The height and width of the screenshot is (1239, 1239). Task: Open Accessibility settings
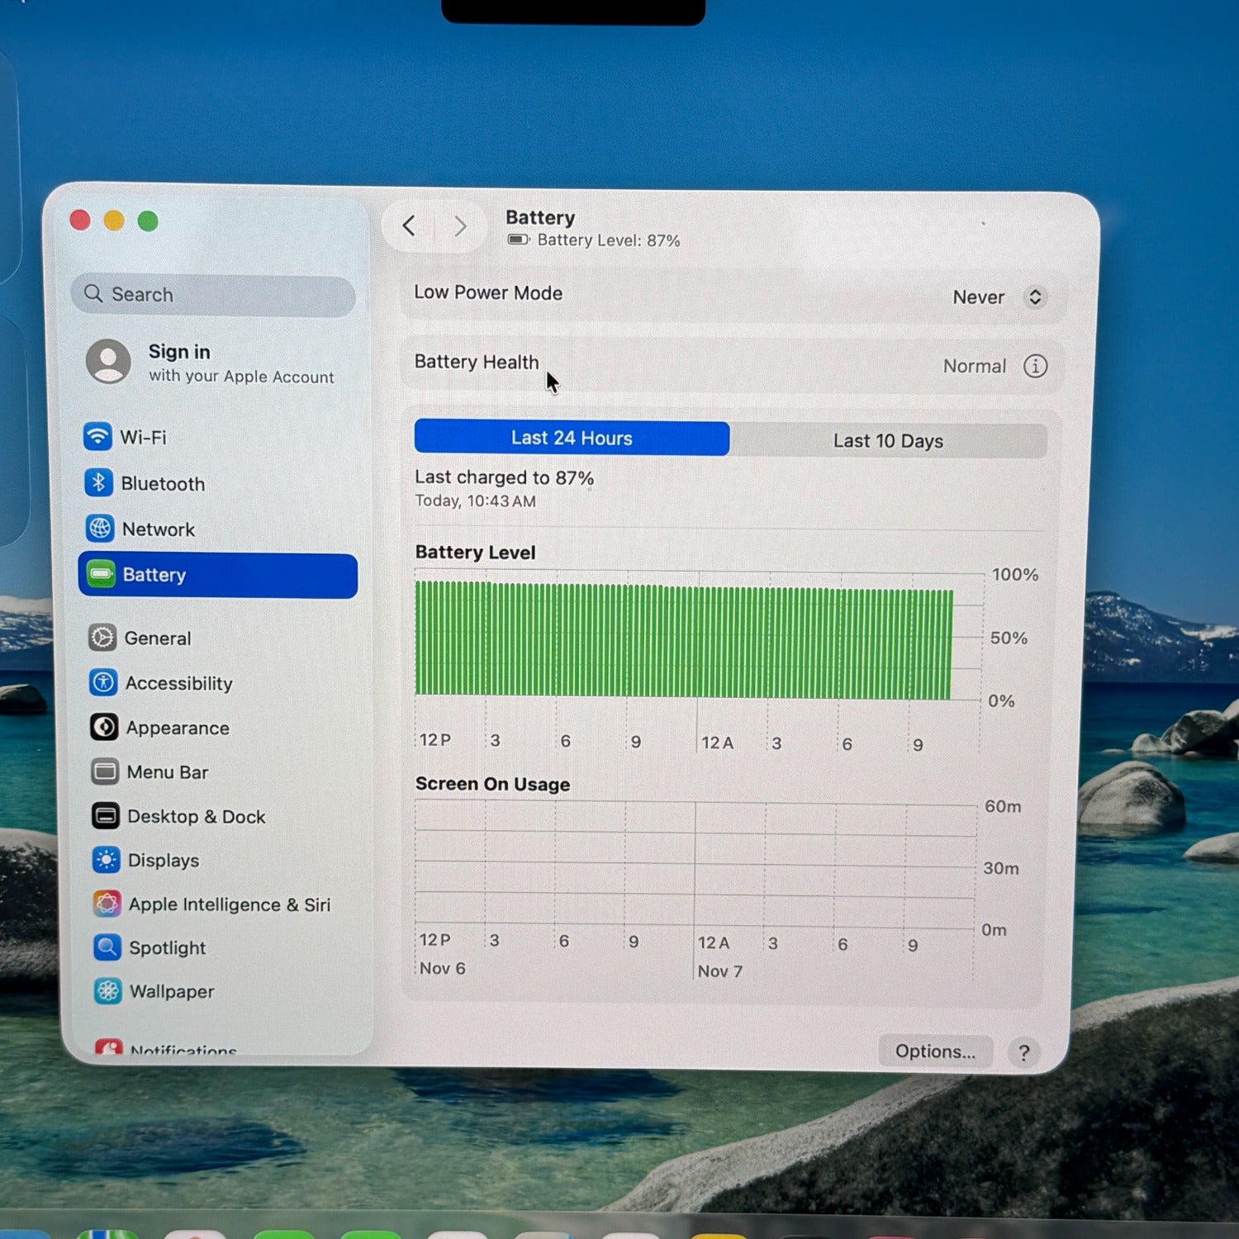(178, 683)
